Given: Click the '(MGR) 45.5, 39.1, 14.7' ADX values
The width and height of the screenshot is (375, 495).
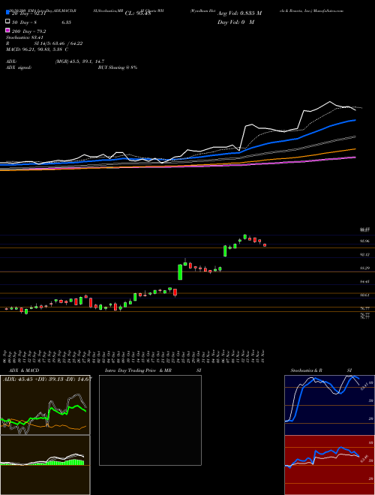Looking at the screenshot, I should coord(79,61).
